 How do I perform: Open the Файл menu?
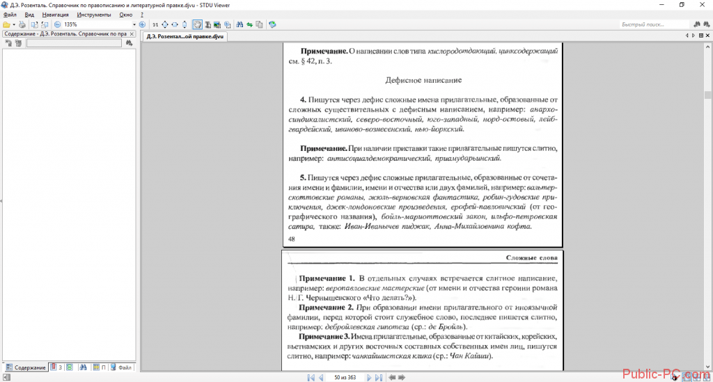10,15
